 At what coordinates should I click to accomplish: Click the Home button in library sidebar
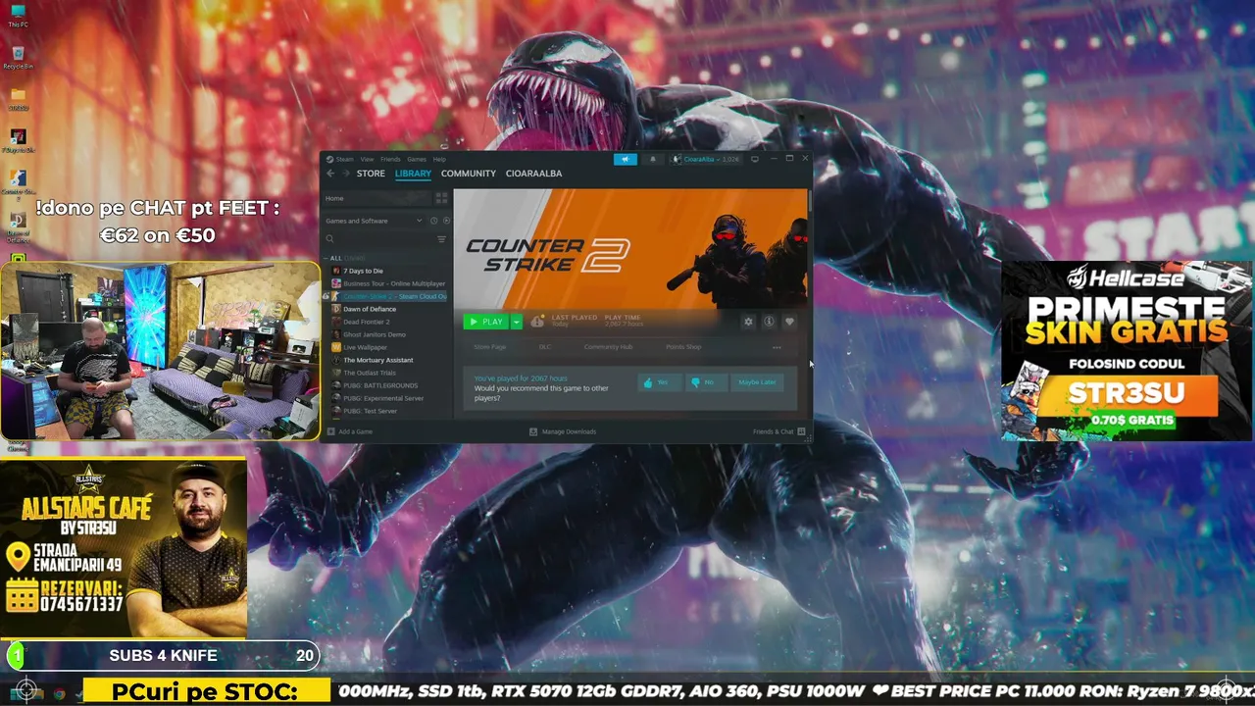377,198
